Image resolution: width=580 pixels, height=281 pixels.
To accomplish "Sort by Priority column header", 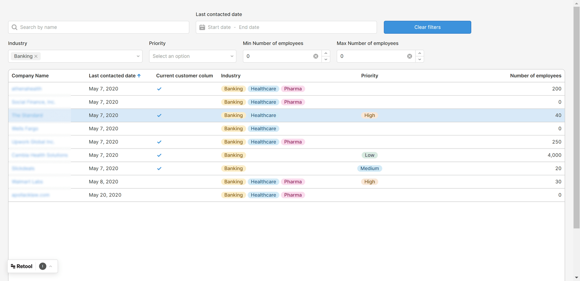I will click(369, 76).
